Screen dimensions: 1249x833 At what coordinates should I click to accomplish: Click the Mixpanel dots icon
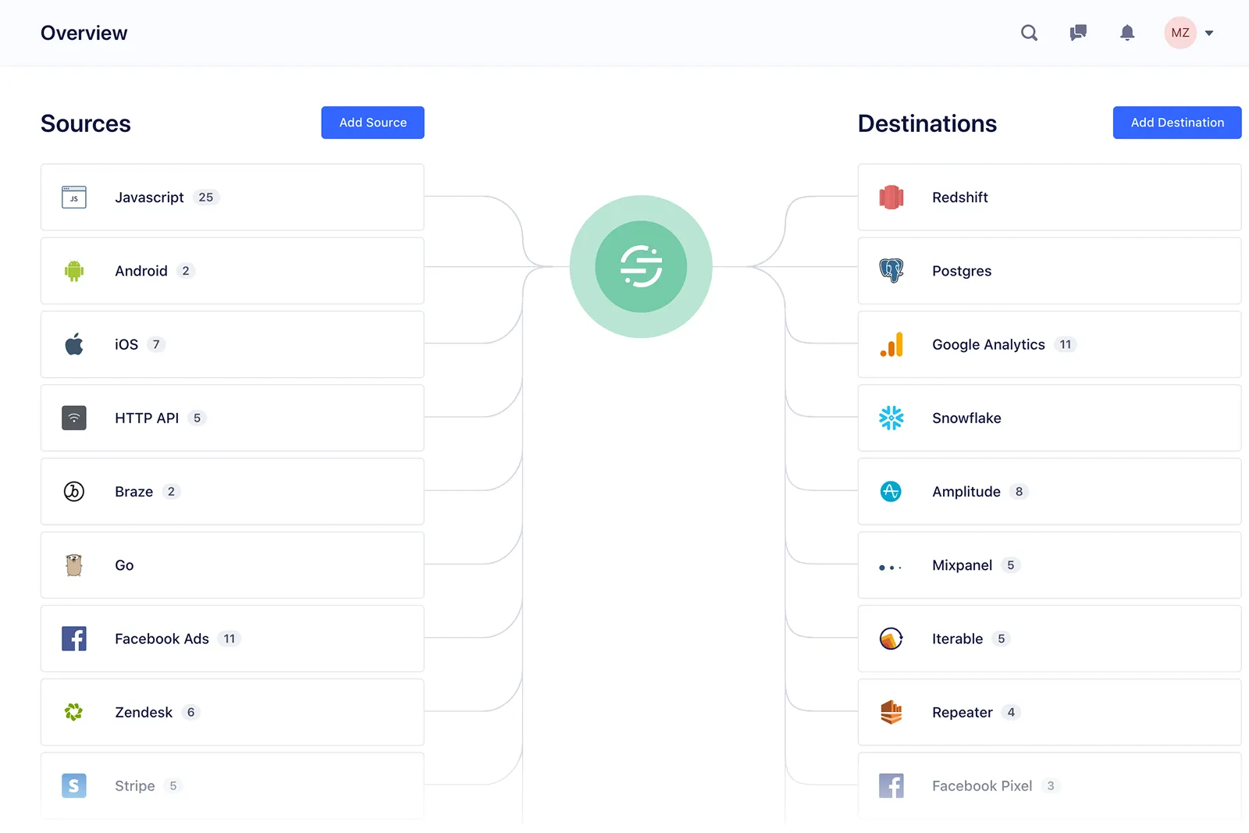click(x=891, y=568)
